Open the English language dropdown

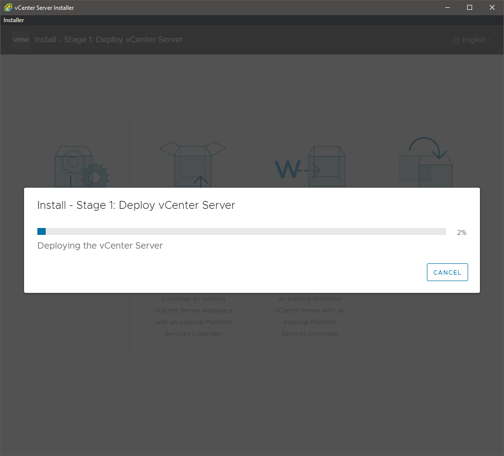[473, 40]
